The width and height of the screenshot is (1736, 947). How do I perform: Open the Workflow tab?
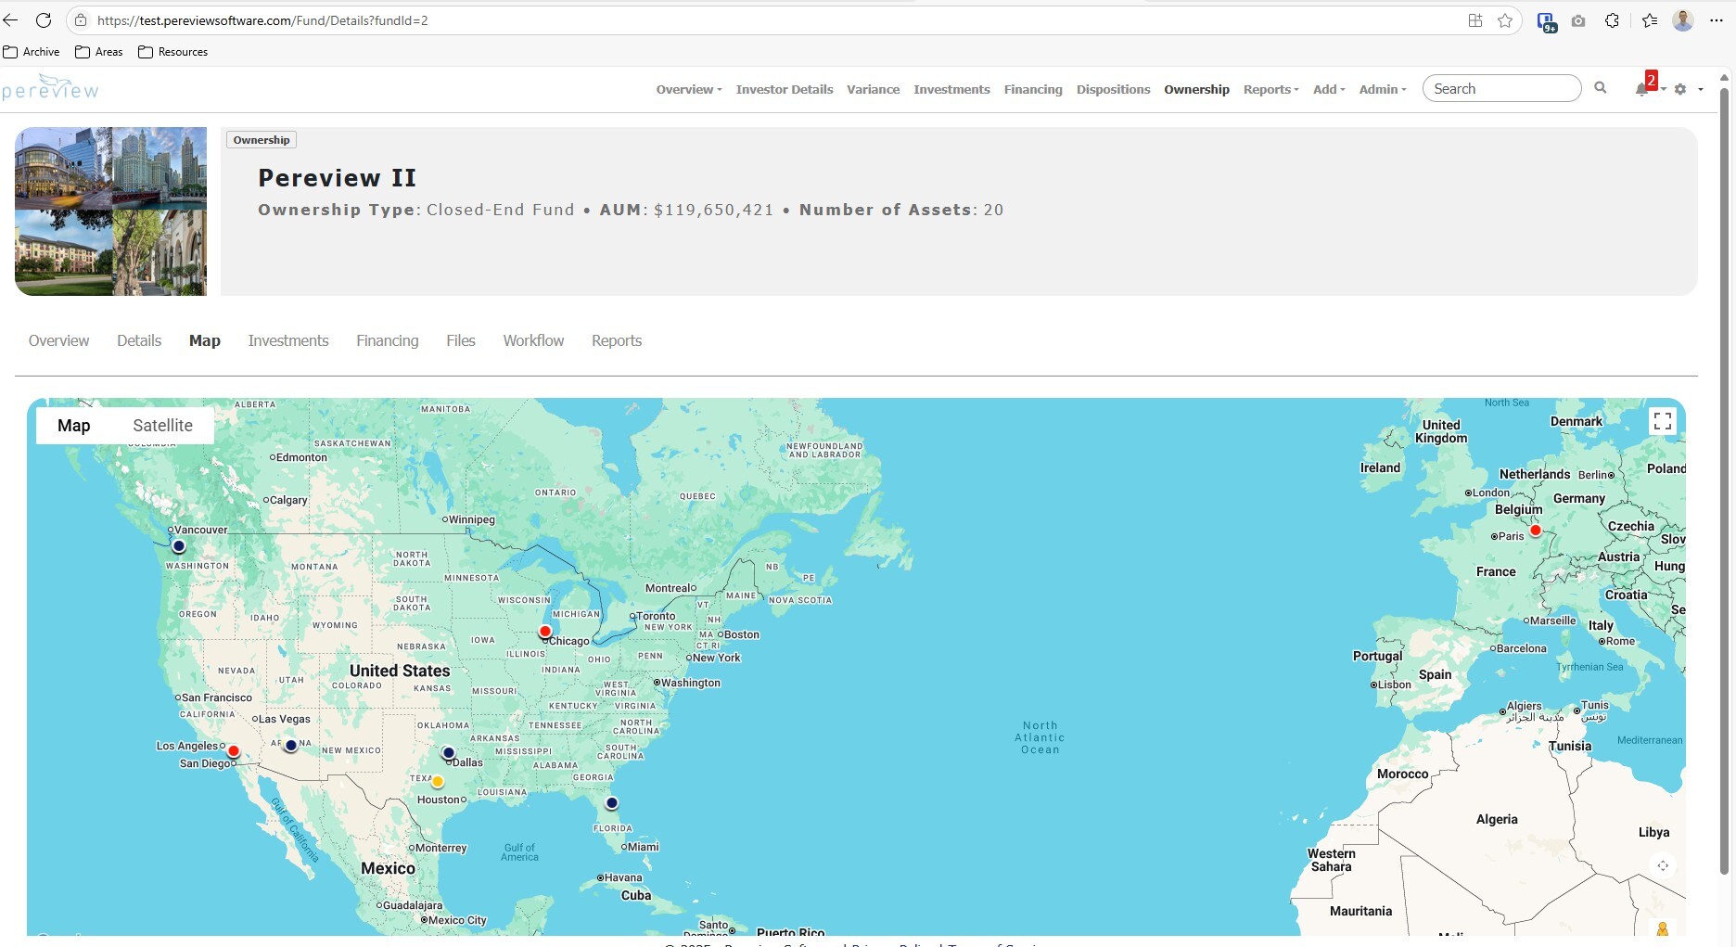533,340
